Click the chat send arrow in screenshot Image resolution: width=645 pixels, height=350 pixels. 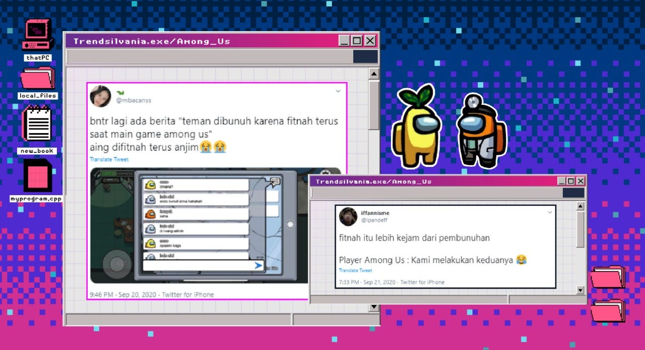pos(258,265)
